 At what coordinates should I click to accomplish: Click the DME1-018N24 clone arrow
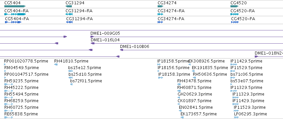click(256, 57)
